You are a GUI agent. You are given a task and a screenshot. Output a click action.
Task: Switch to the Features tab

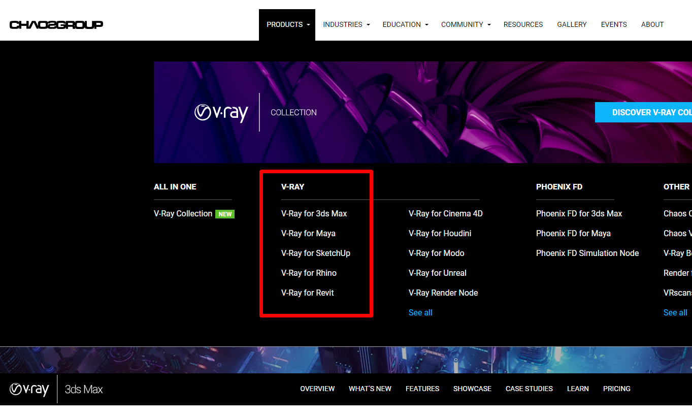click(x=422, y=389)
